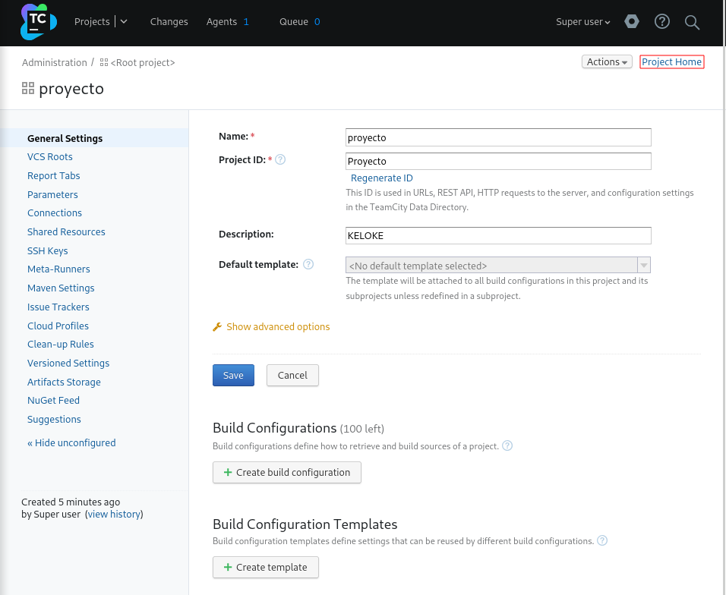Screen dimensions: 726x595
Task: Save the project settings
Action: coord(233,375)
